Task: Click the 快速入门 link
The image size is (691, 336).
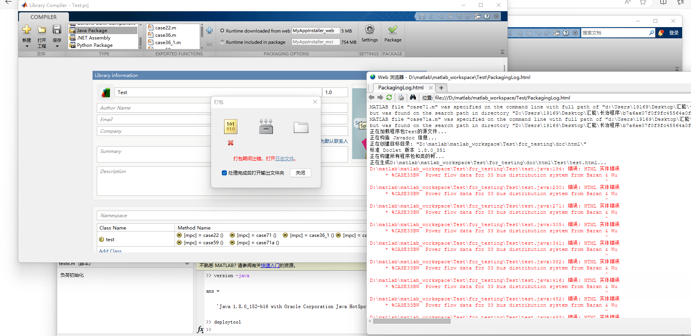Action: (x=270, y=266)
